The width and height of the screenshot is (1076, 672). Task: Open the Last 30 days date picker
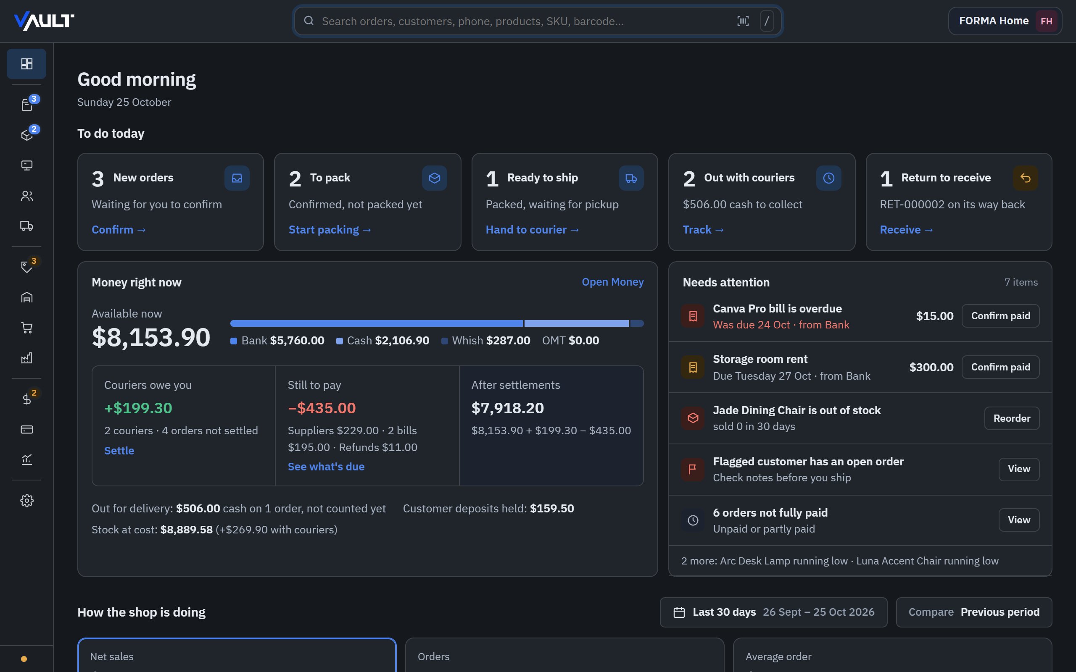pyautogui.click(x=773, y=612)
